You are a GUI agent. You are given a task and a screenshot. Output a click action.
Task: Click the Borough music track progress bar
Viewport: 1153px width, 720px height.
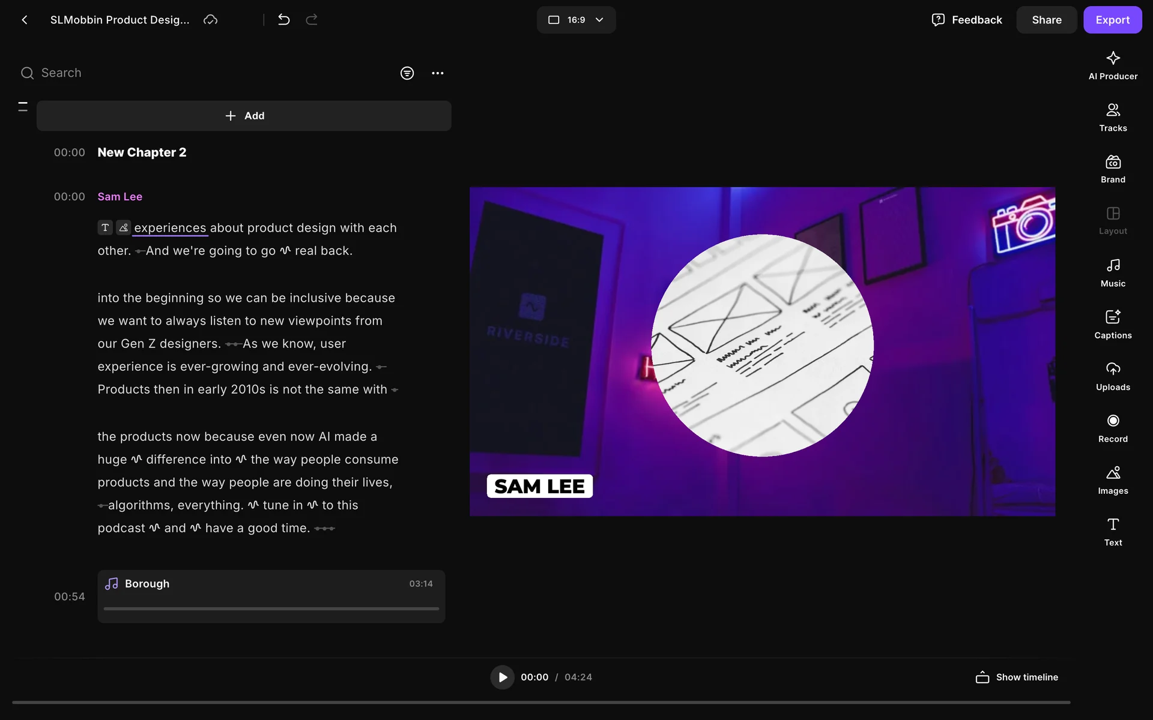click(271, 608)
